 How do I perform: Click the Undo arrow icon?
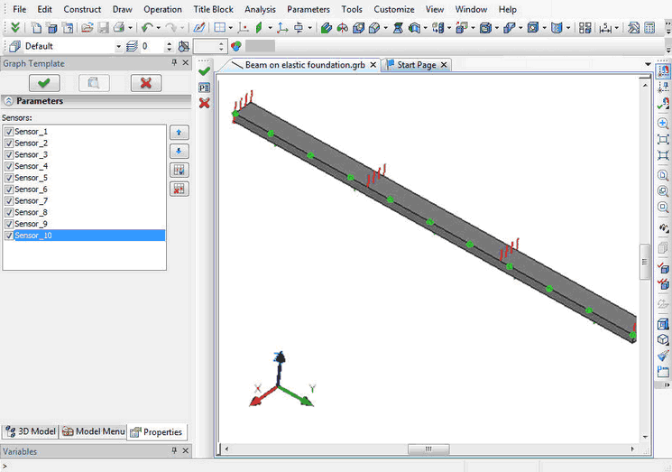(147, 28)
